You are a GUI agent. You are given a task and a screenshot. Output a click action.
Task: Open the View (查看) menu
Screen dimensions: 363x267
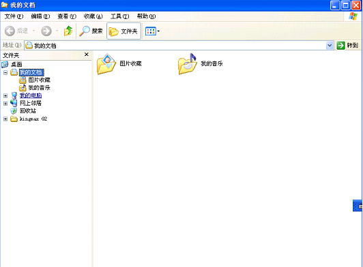pyautogui.click(x=67, y=16)
